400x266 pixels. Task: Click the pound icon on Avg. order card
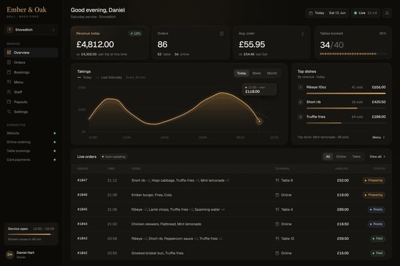point(303,34)
